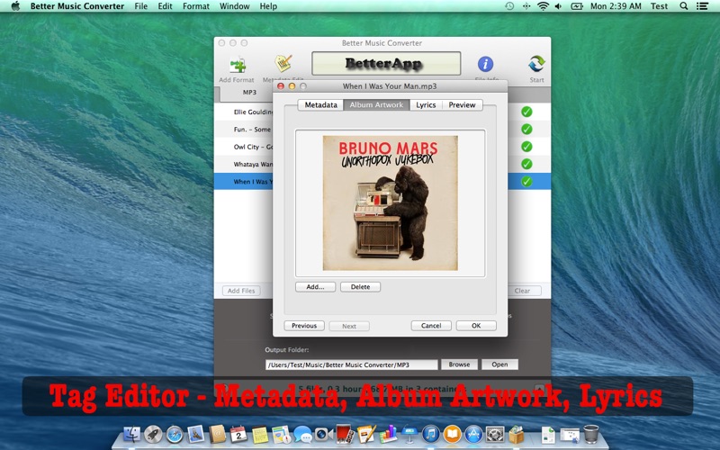Open the Apple menu

(x=15, y=6)
